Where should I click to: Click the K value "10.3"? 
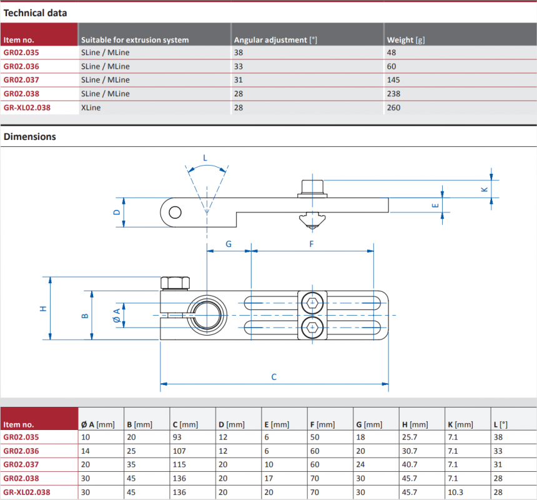click(455, 492)
